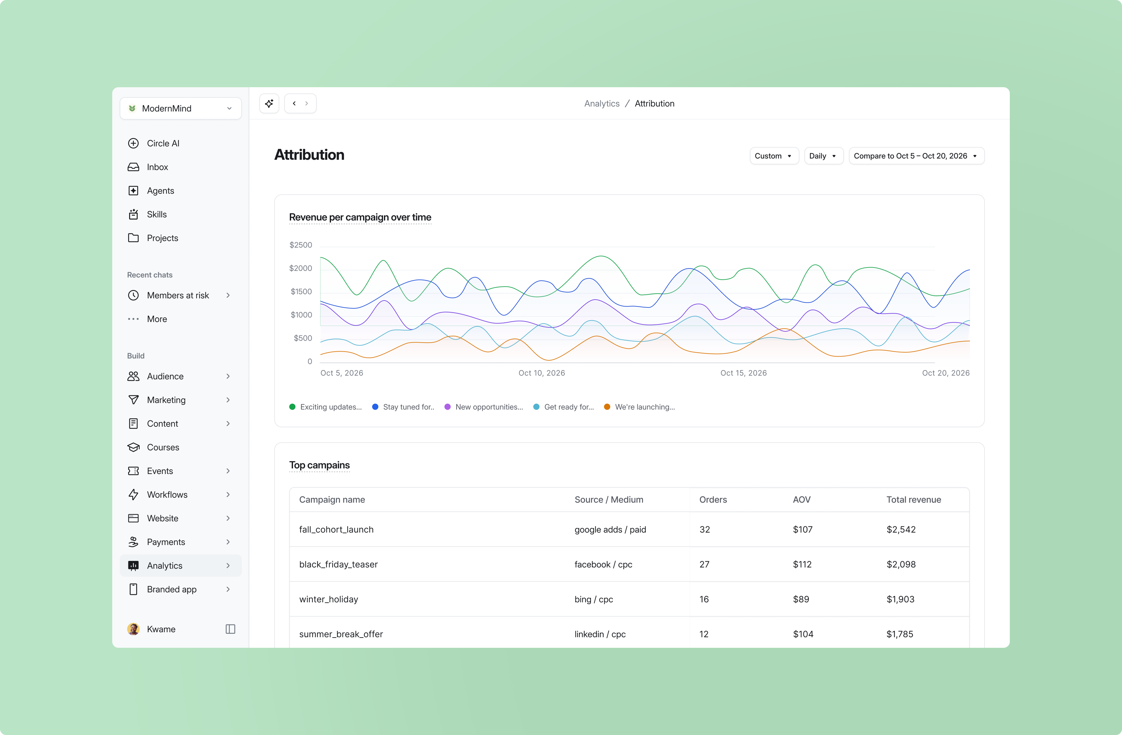Click the Events ticket icon
This screenshot has width=1122, height=735.
[133, 471]
